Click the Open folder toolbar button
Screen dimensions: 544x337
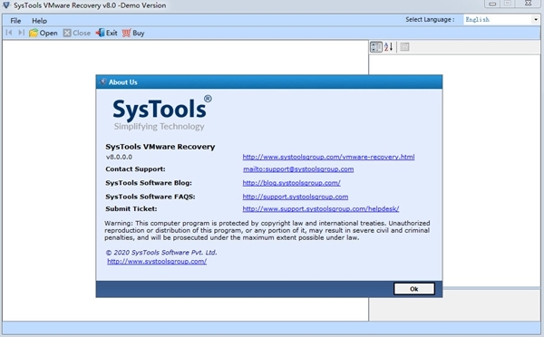[x=44, y=33]
